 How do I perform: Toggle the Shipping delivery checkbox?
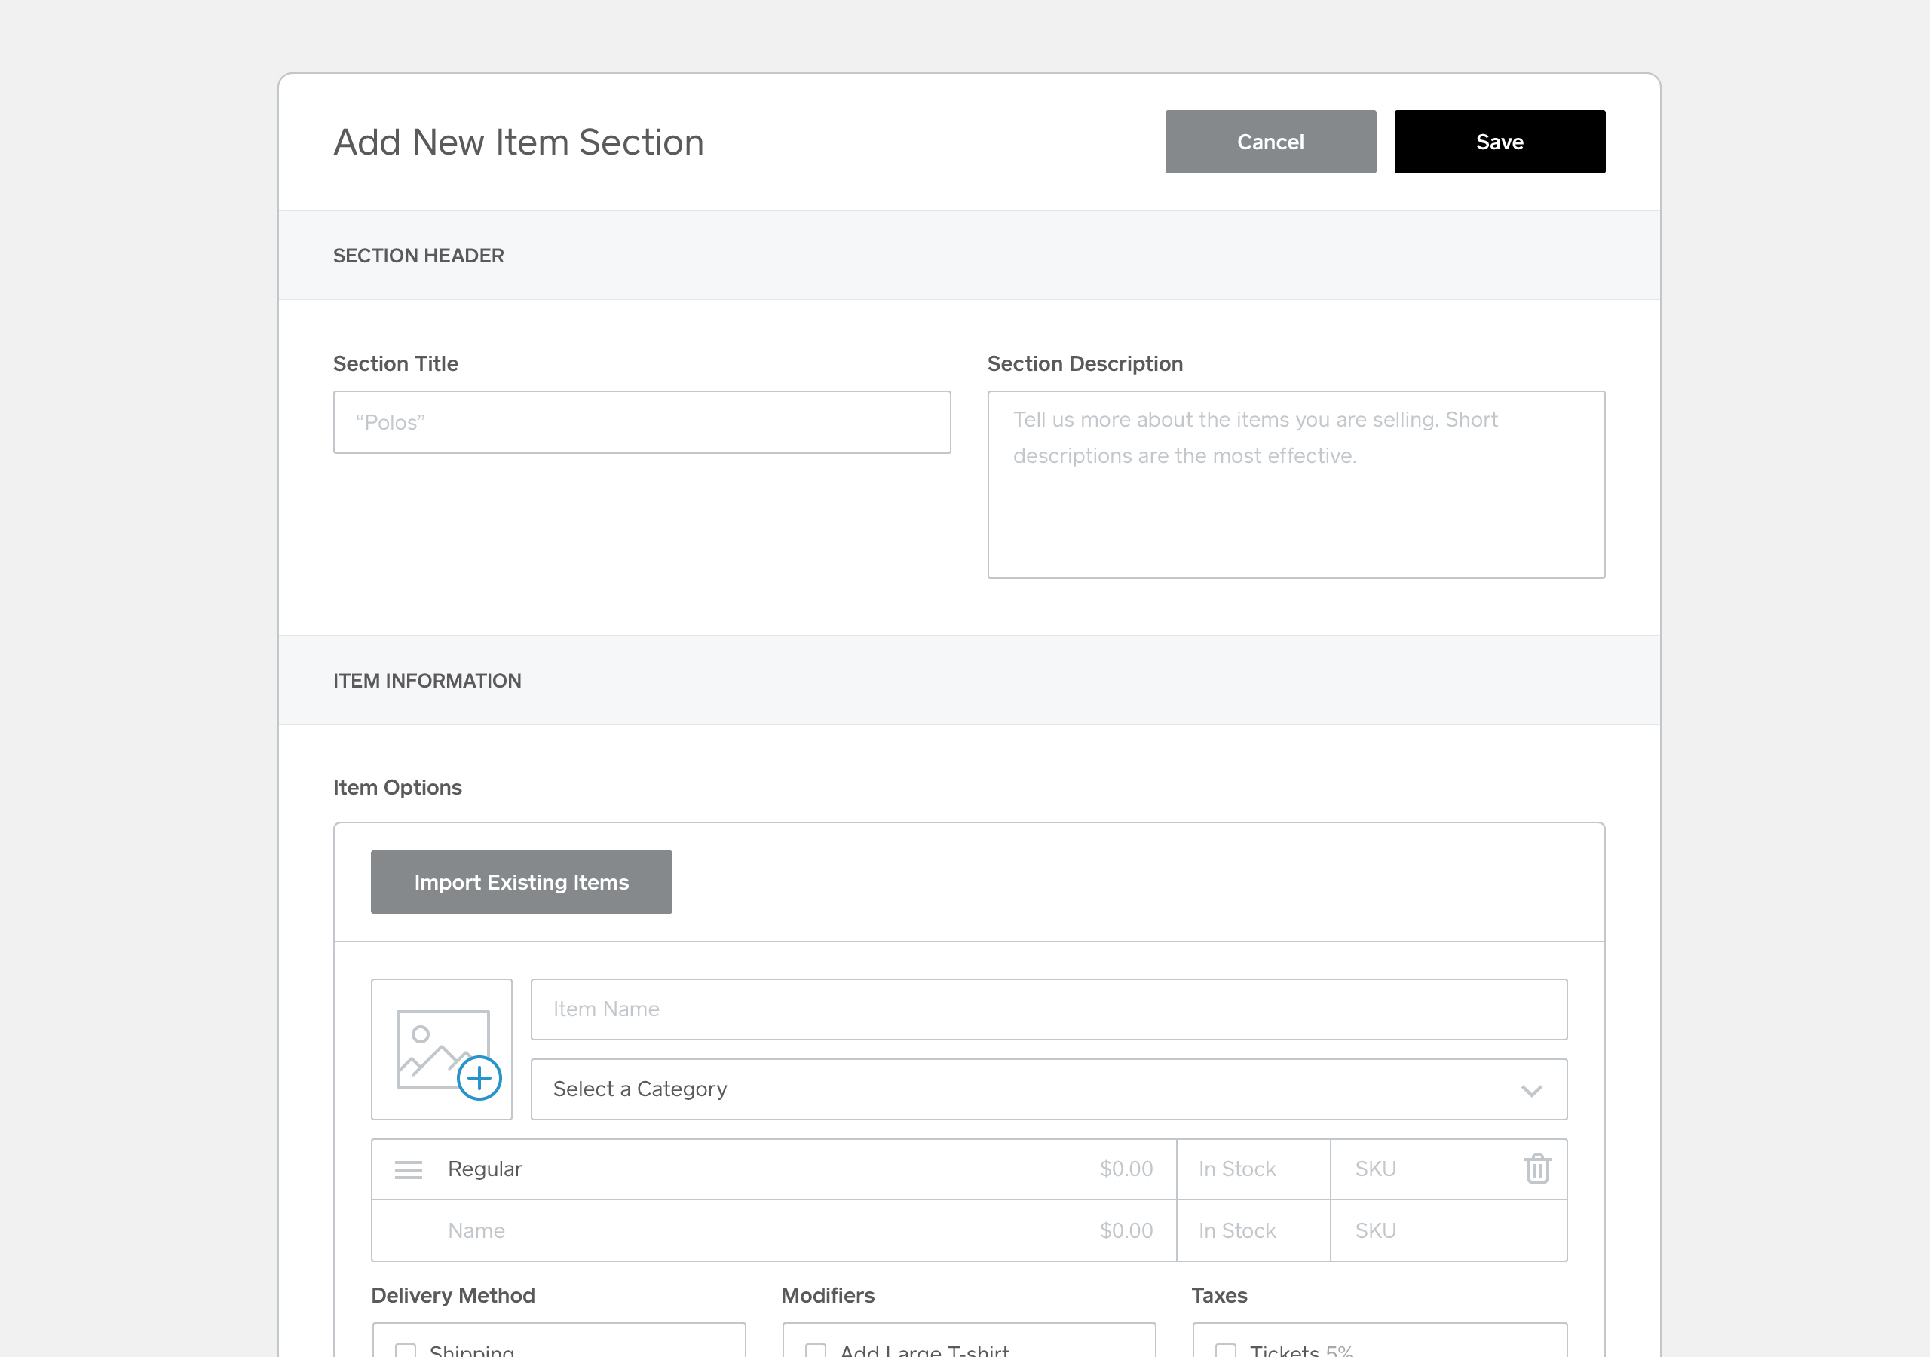point(406,1350)
